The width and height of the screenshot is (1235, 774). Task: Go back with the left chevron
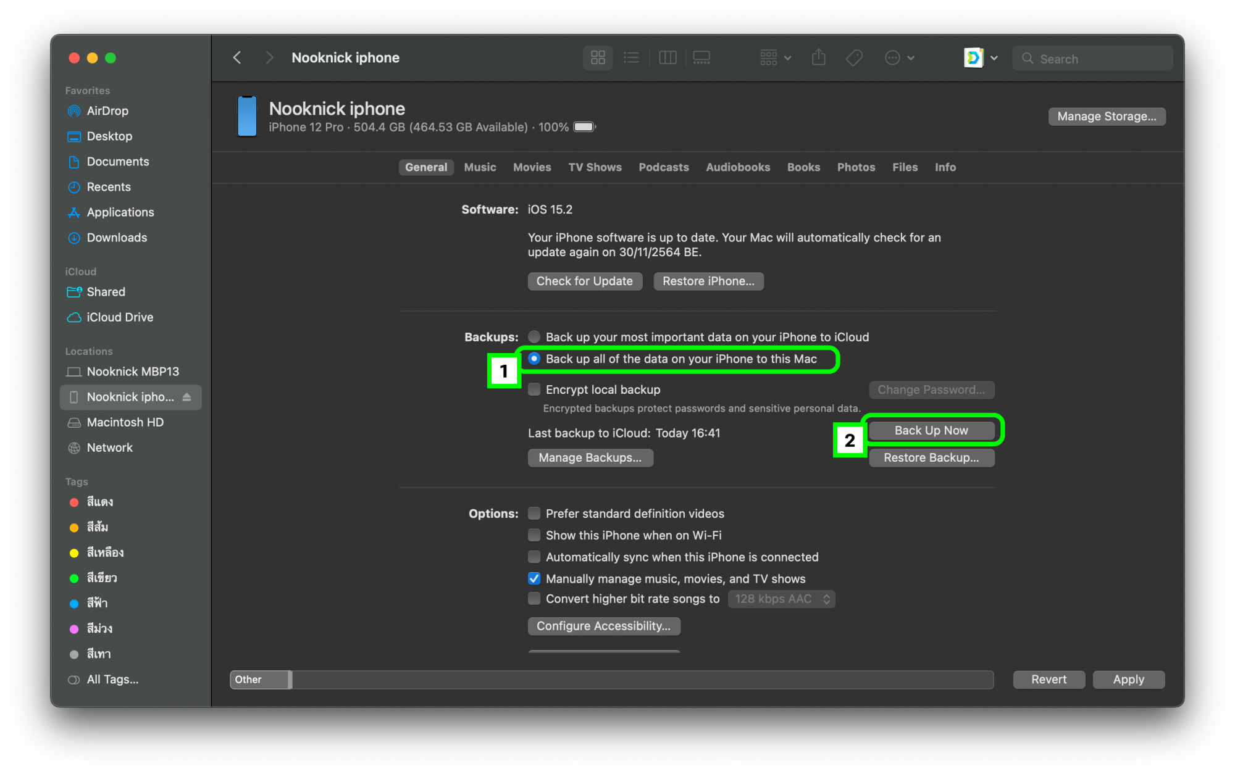point(237,58)
